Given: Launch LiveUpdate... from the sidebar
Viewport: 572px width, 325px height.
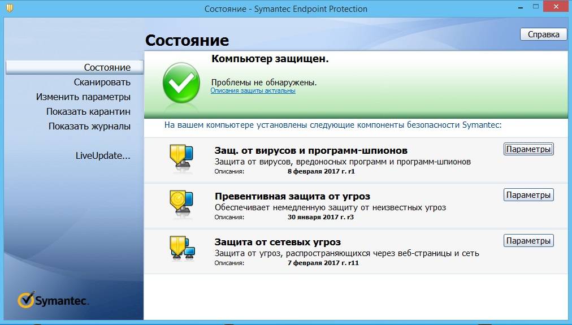Looking at the screenshot, I should (103, 156).
